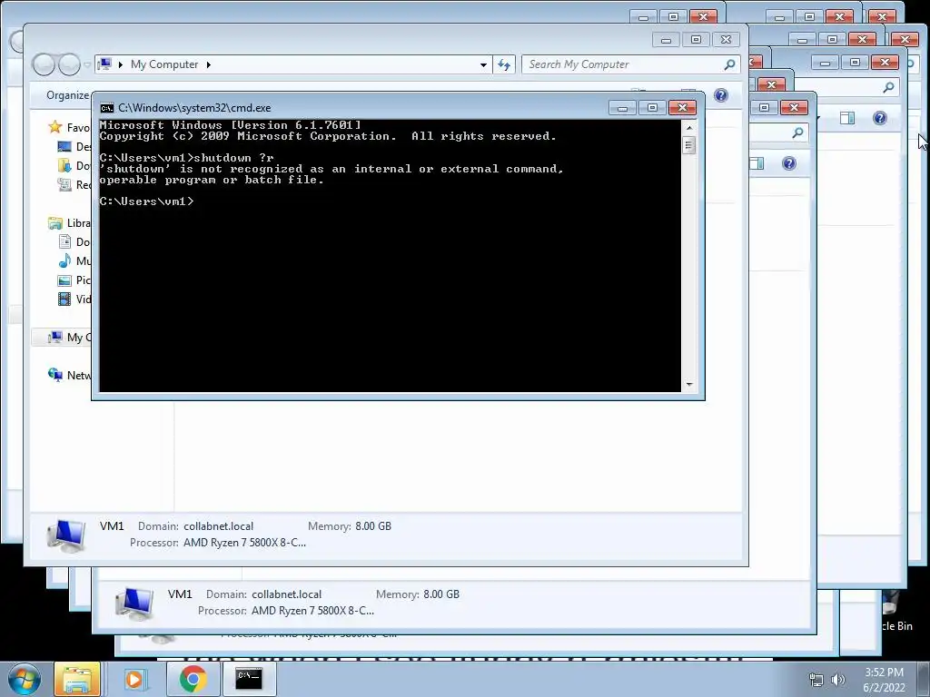
Task: Click the VM1 computer icon in second window details pane
Action: point(134,603)
